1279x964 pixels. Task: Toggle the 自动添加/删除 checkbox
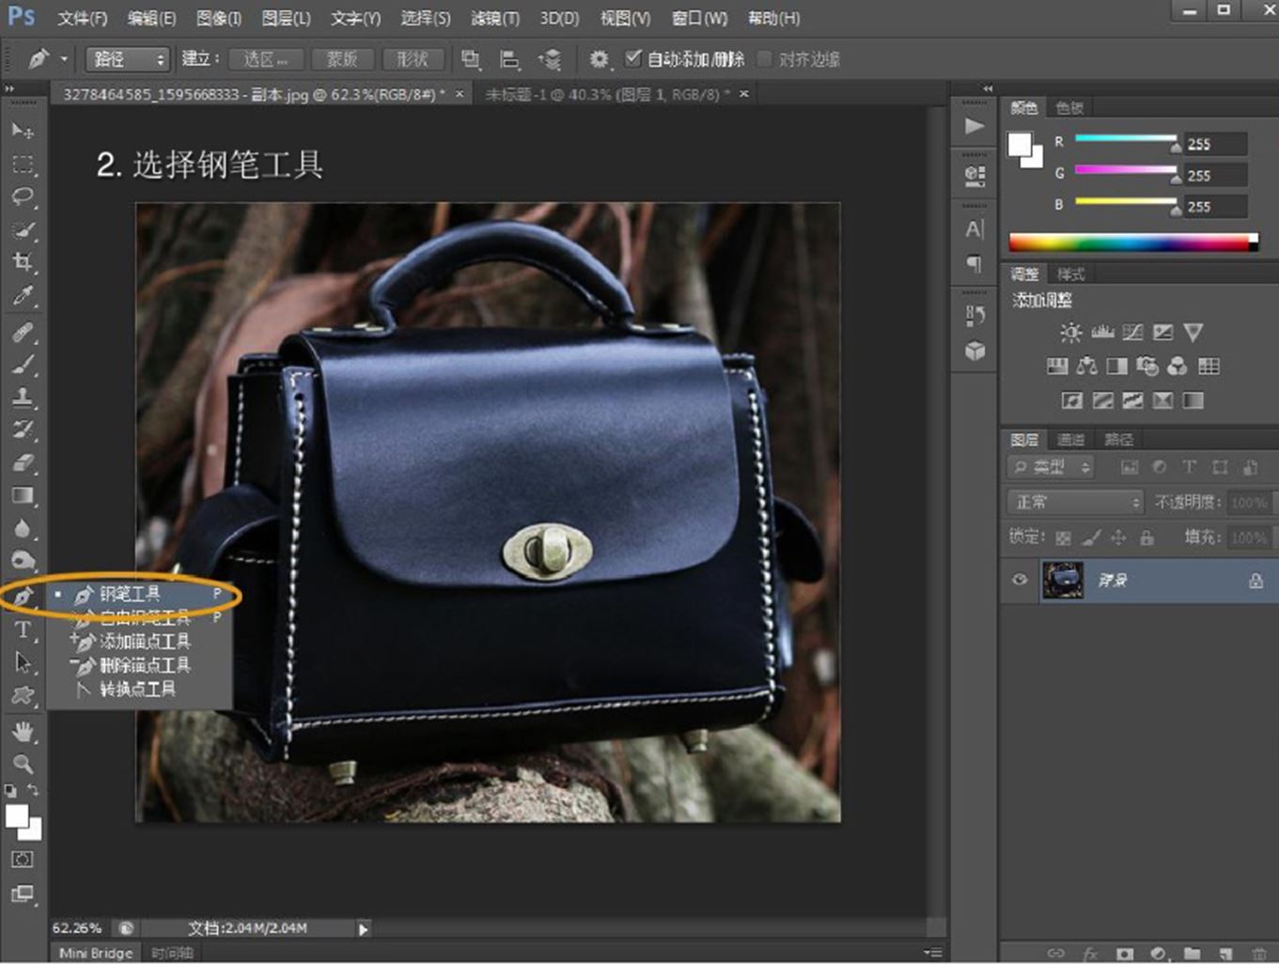(x=633, y=59)
